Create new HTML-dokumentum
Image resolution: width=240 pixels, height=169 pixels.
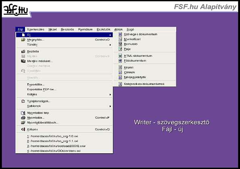(x=145, y=56)
